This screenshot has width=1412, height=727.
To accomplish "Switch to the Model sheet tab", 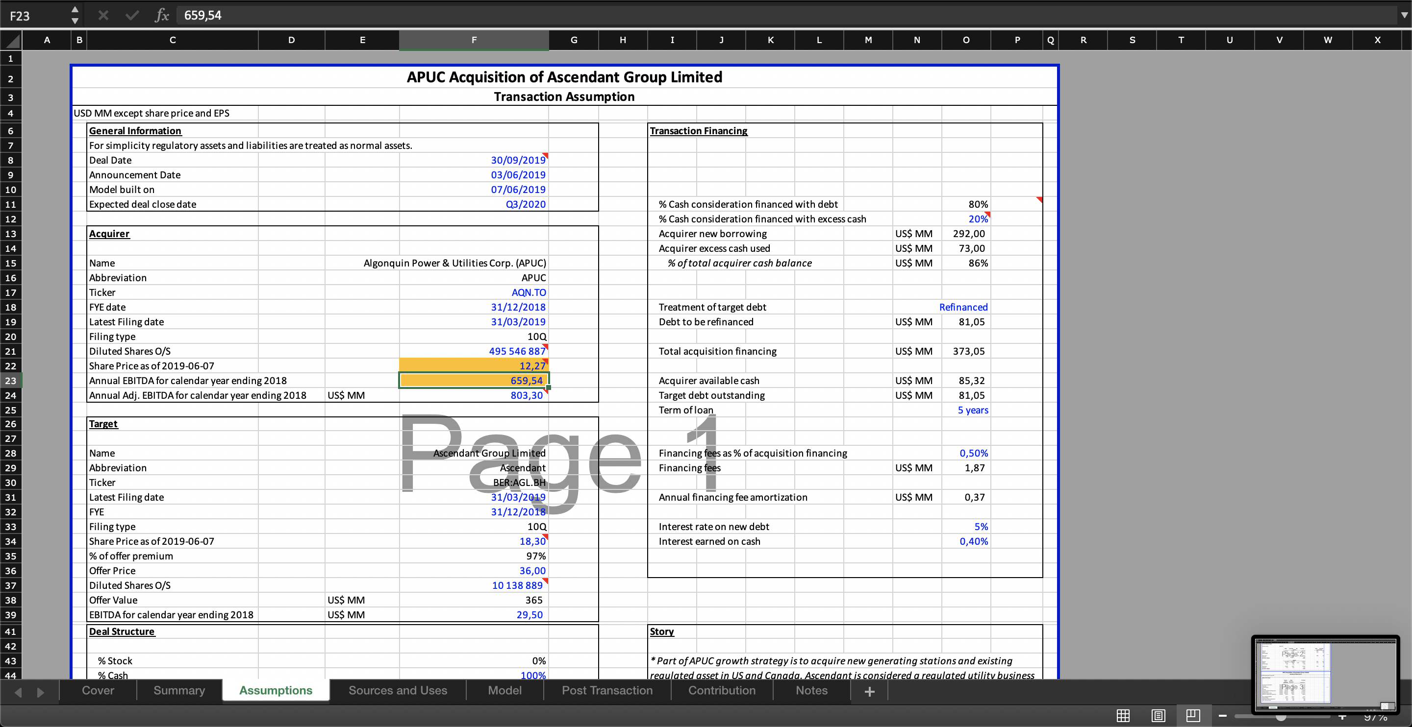I will (x=505, y=690).
